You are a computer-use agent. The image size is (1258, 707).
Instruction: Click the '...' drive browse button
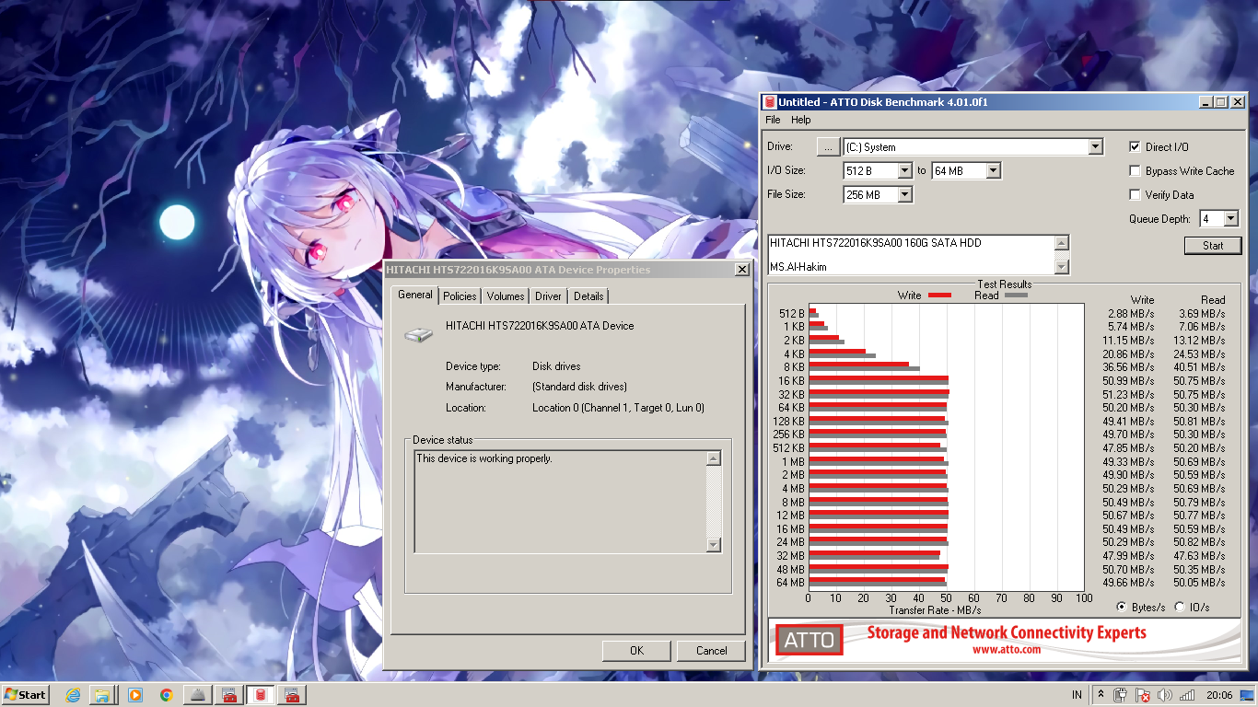tap(828, 146)
